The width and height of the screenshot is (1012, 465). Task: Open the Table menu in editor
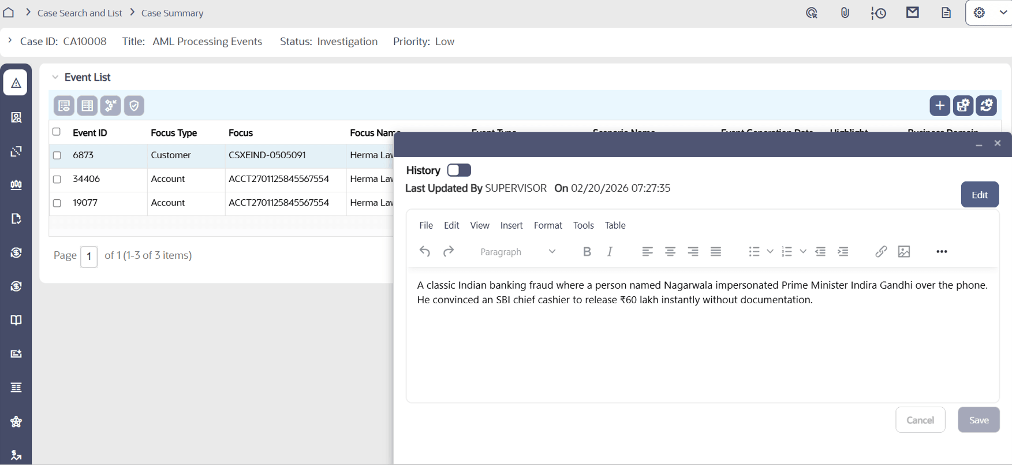point(615,225)
